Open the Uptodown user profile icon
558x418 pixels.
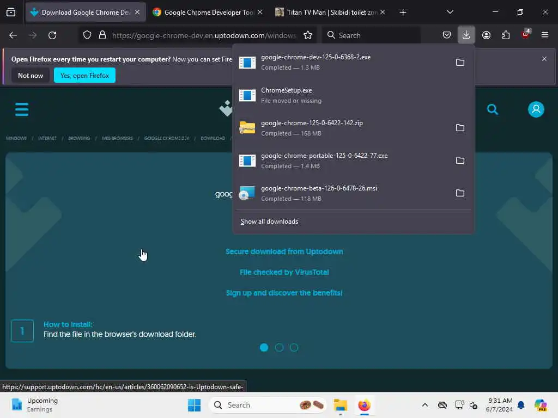coord(536,109)
